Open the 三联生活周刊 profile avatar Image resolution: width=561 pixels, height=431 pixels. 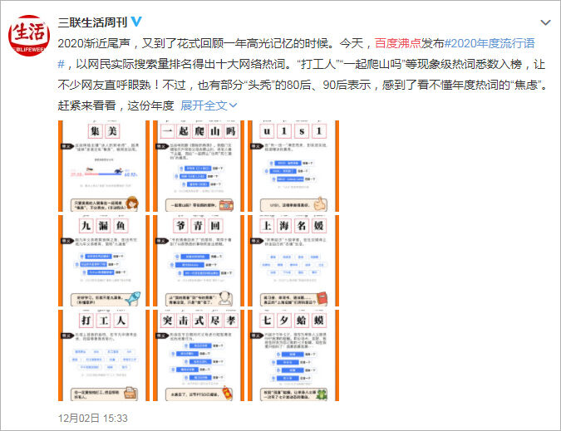coord(29,36)
